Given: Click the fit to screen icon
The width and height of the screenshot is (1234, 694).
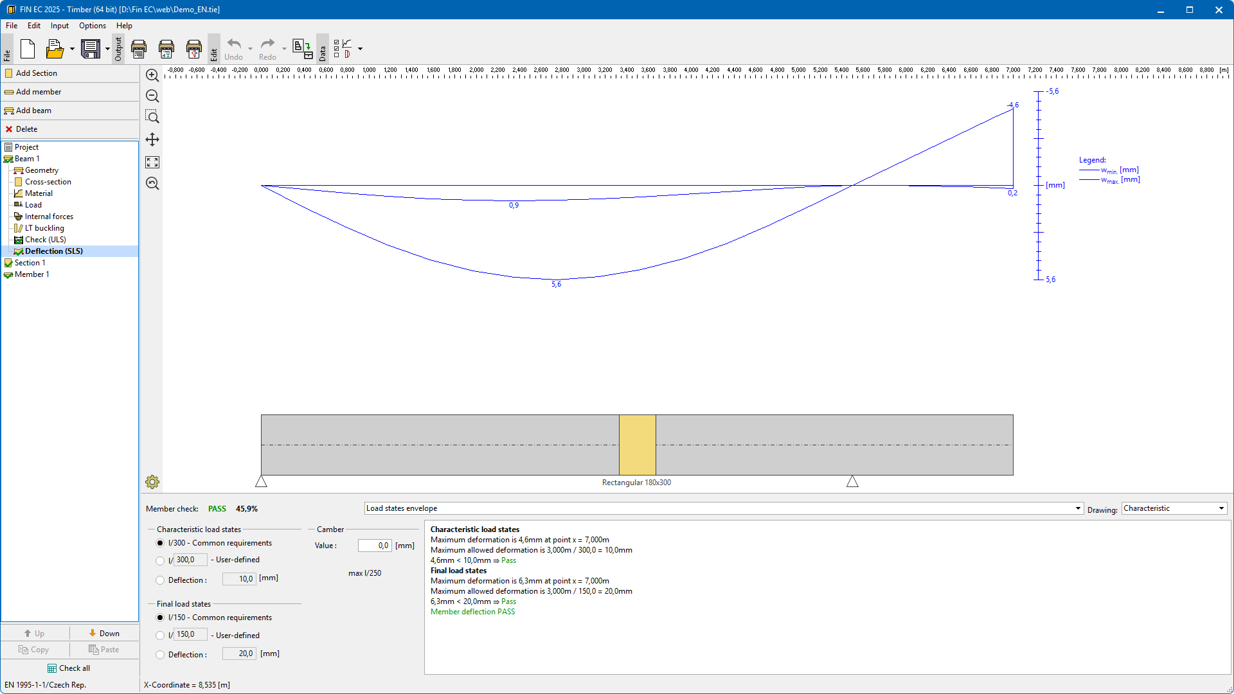Looking at the screenshot, I should point(152,162).
